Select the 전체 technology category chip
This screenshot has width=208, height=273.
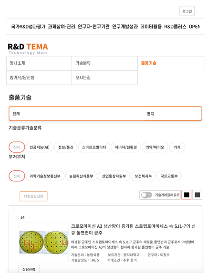click(17, 147)
